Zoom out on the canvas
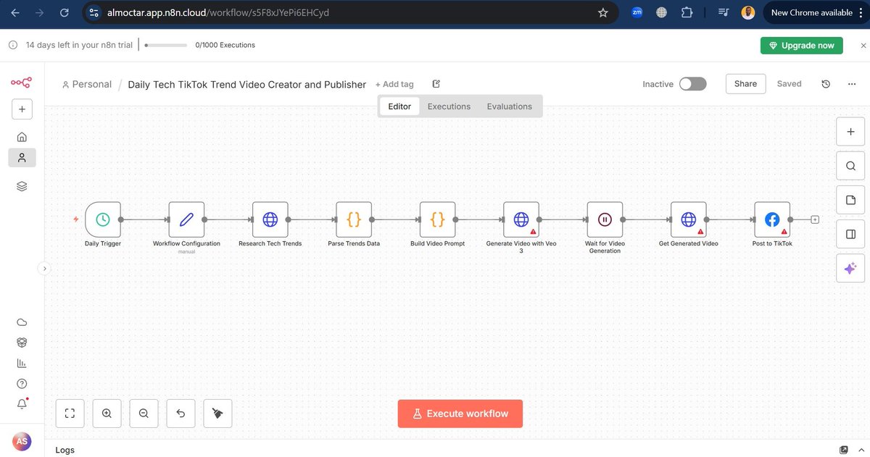870x457 pixels. [144, 414]
